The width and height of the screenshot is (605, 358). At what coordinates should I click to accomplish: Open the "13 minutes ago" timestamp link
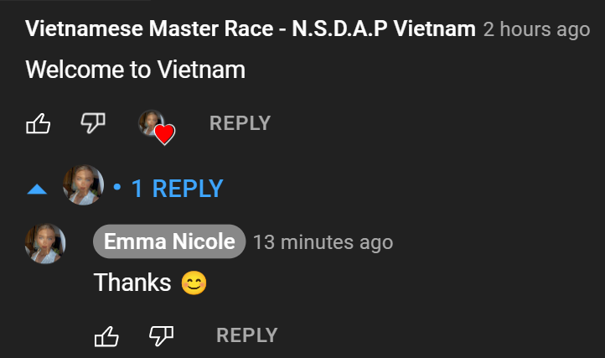coord(323,242)
